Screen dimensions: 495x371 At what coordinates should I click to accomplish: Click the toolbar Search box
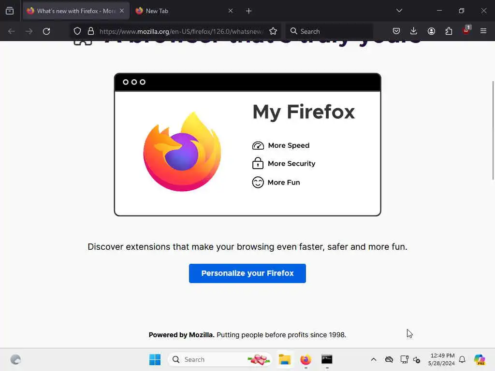[329, 31]
